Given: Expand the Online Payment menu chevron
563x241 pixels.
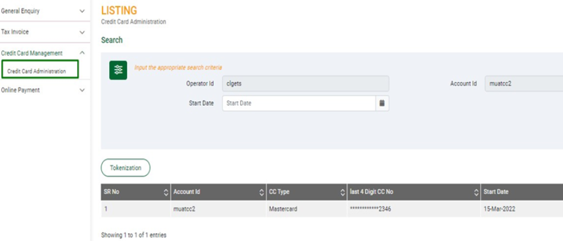Looking at the screenshot, I should [x=82, y=90].
